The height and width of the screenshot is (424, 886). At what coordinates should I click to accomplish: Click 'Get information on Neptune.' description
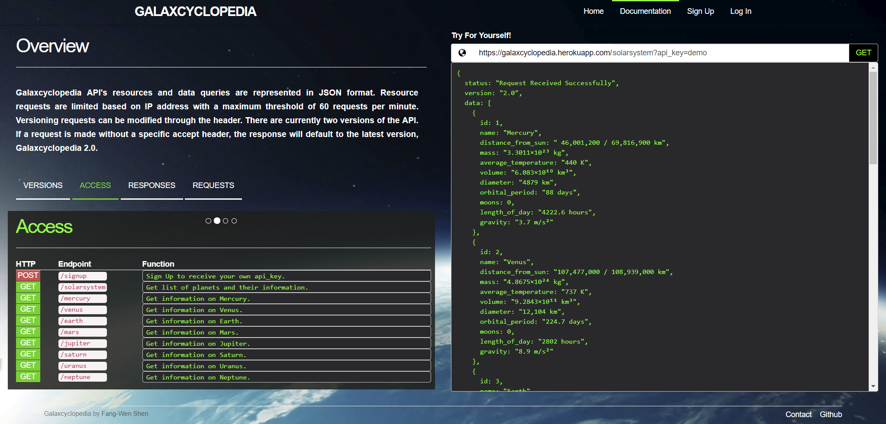click(x=287, y=377)
